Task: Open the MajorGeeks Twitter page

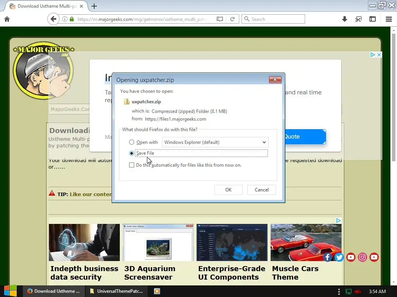Action: tap(339, 257)
